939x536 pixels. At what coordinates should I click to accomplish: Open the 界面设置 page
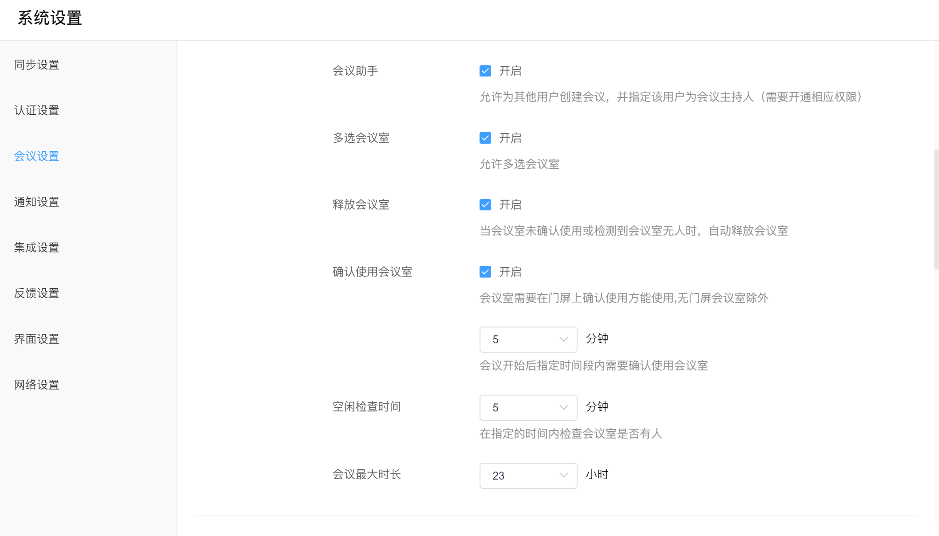coord(36,339)
